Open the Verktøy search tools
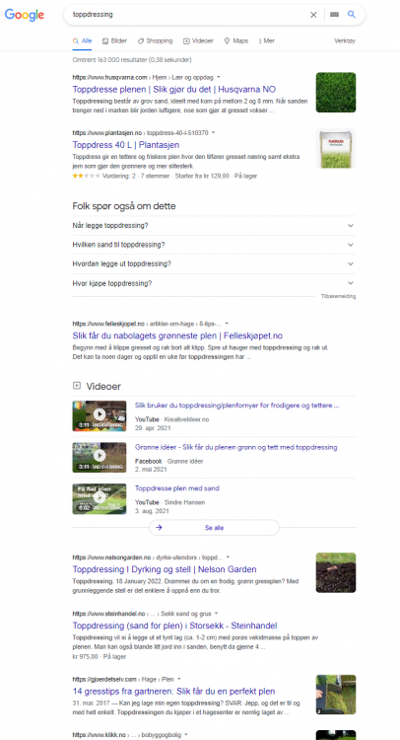 click(x=345, y=41)
